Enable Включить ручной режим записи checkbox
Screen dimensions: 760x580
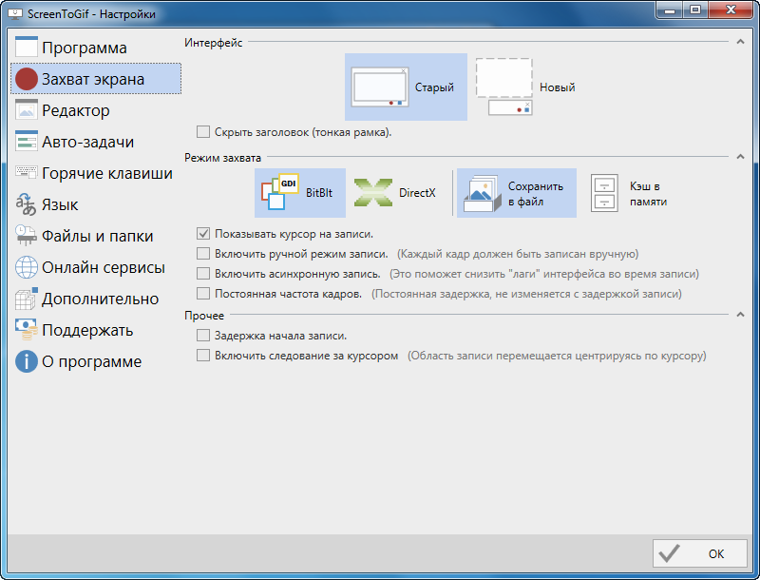click(203, 253)
